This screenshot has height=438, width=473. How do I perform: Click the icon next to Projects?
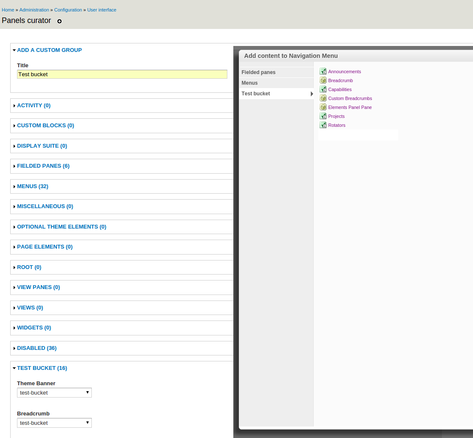pos(323,116)
